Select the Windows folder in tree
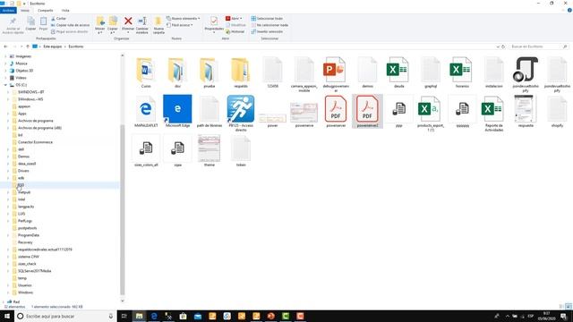Screen dimensions: 573x322 [x=25, y=292]
